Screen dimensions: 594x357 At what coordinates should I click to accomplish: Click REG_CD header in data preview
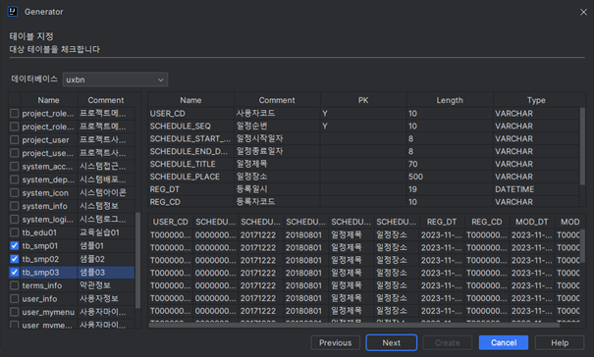click(487, 222)
